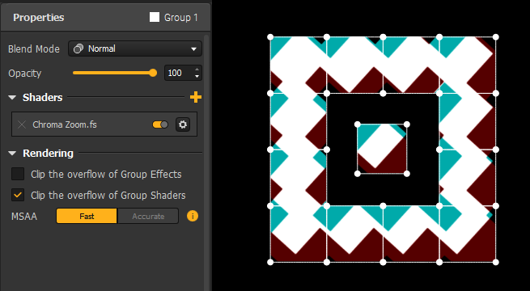
Task: Select the bottom-left corner handle of outer shape
Action: coord(270,262)
